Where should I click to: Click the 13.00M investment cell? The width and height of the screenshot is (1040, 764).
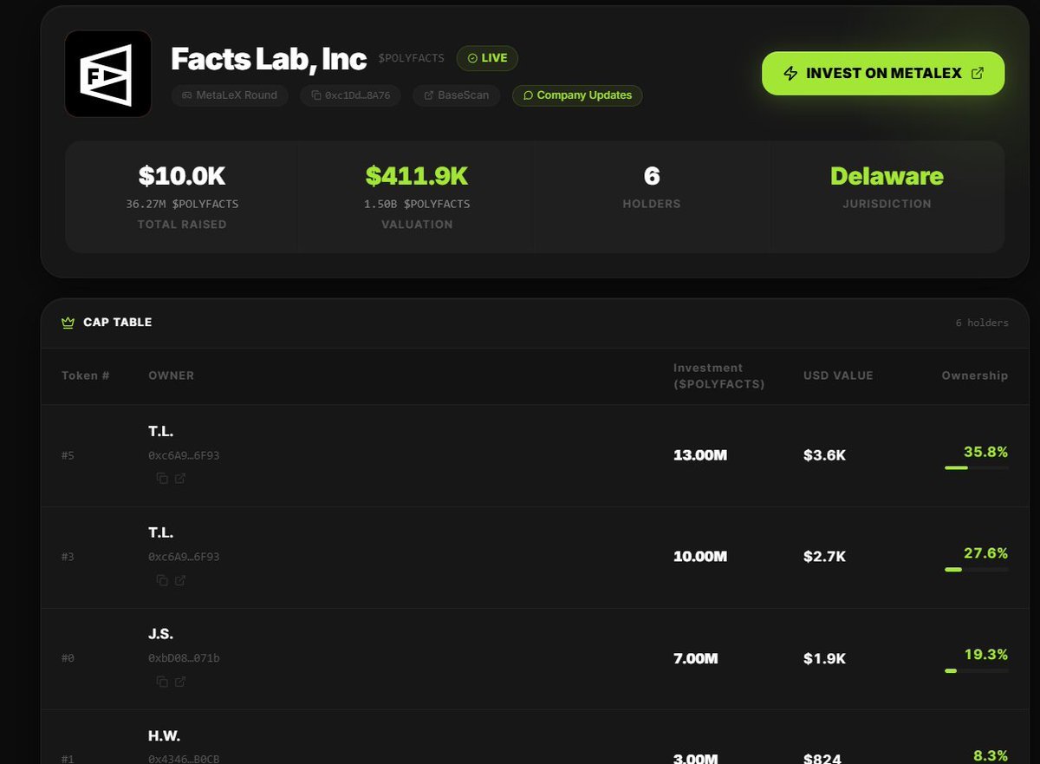pos(700,455)
